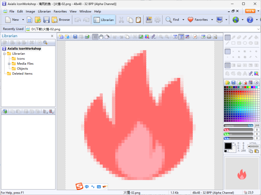Open the Edit menu
This screenshot has height=195, width=261.
[20, 11]
